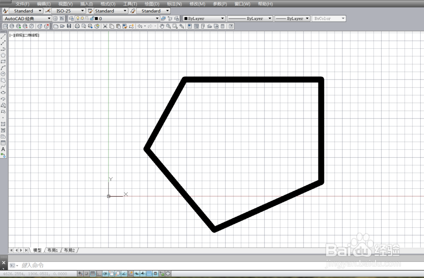Screen dimensions: 424x278
Task: Click the Save floppy disk icon
Action: tap(69, 26)
